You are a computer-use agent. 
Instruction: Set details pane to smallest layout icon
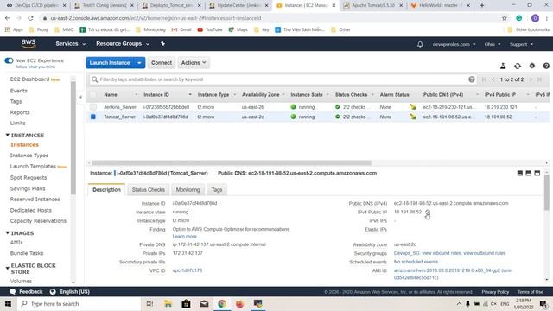(x=520, y=173)
